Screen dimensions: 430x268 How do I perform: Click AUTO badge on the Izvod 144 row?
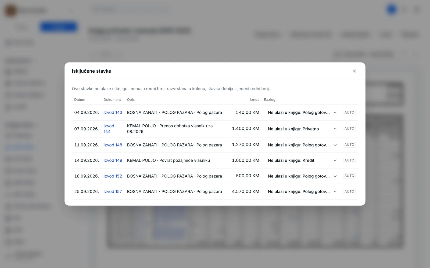(x=349, y=129)
